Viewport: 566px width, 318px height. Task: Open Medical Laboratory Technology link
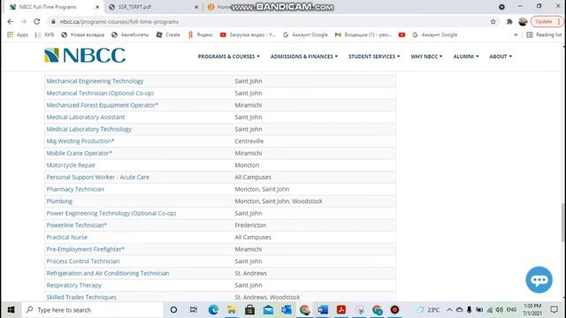tap(88, 129)
